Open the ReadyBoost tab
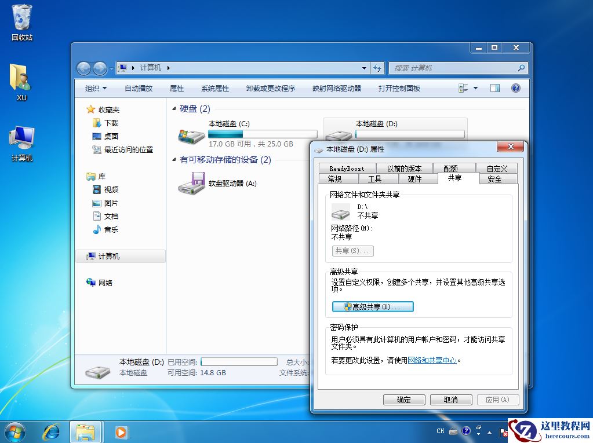 point(346,167)
